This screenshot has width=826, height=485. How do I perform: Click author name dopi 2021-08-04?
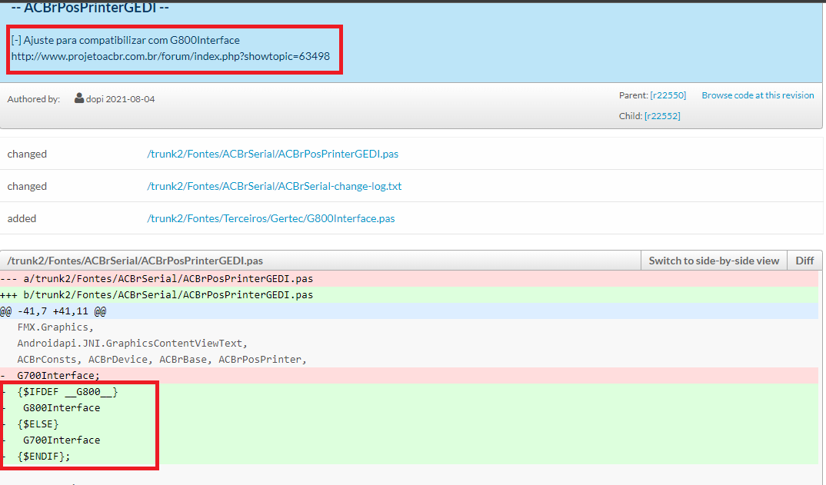click(120, 99)
